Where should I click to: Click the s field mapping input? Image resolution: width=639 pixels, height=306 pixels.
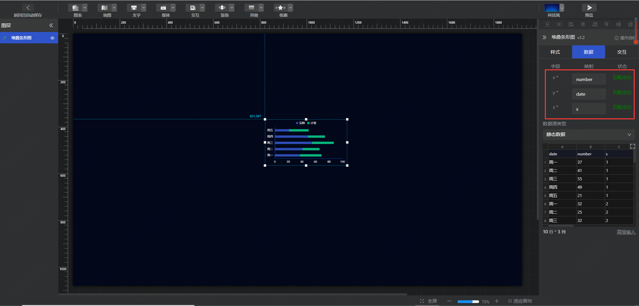pos(589,109)
